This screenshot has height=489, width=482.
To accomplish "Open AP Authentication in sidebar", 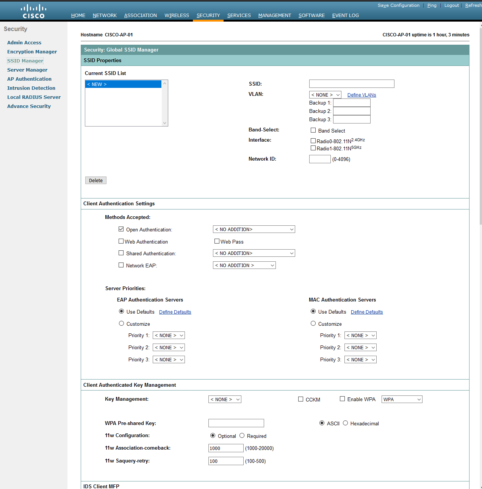I will tap(29, 79).
